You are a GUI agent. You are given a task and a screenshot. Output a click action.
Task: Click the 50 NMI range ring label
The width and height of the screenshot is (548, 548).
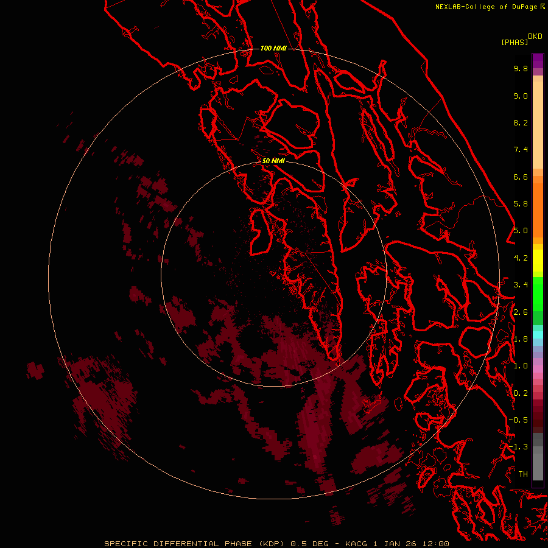(273, 161)
